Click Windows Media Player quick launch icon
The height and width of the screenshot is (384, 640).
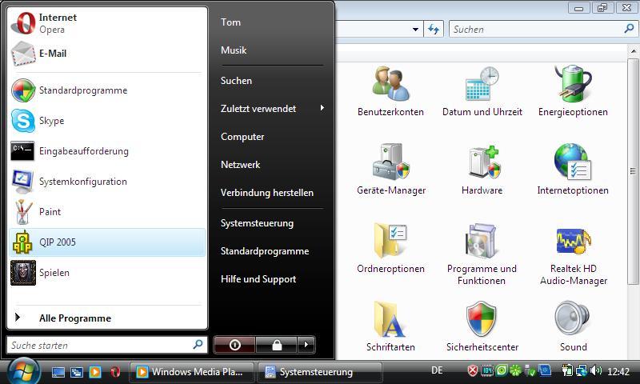click(x=95, y=372)
